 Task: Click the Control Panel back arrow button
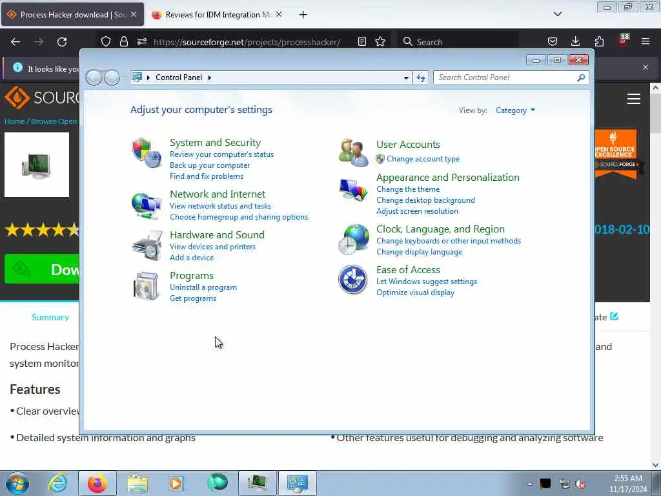click(94, 77)
